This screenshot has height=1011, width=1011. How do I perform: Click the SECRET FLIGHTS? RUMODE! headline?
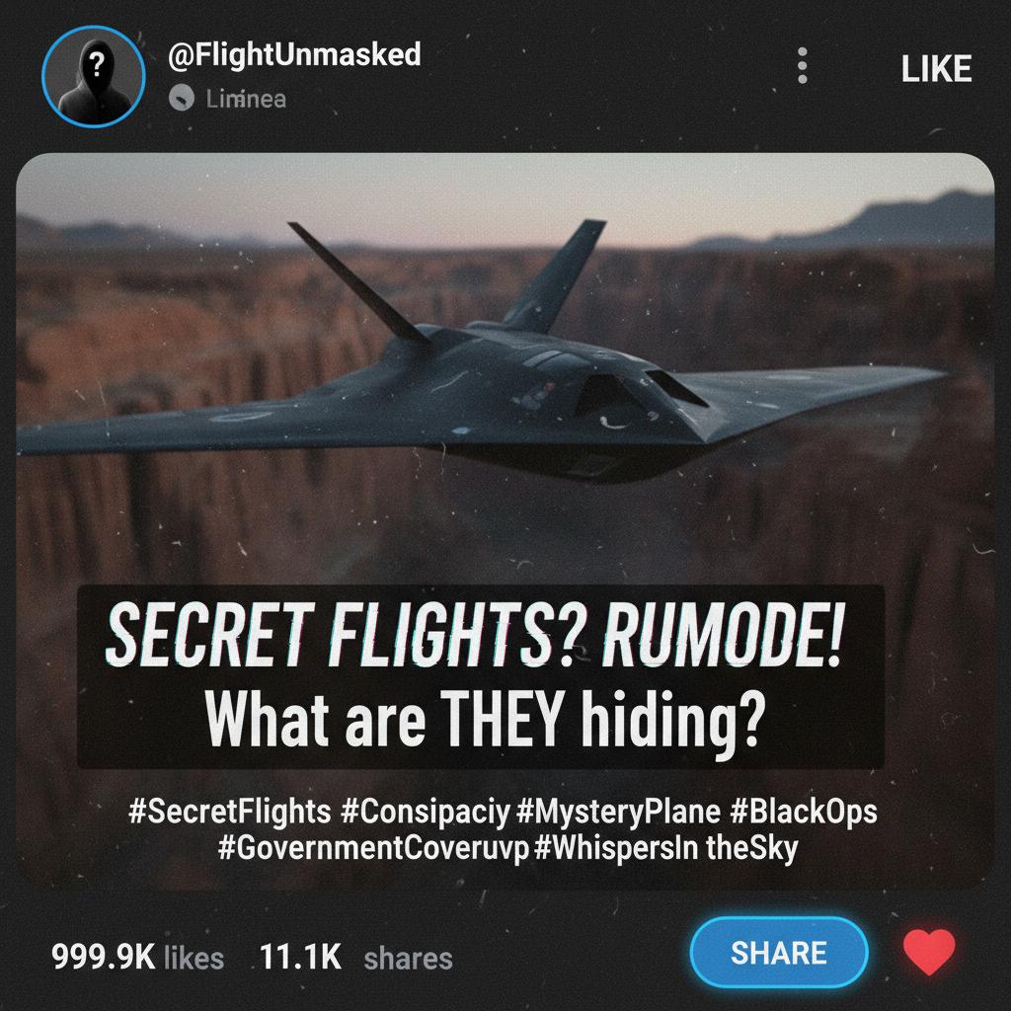point(474,635)
